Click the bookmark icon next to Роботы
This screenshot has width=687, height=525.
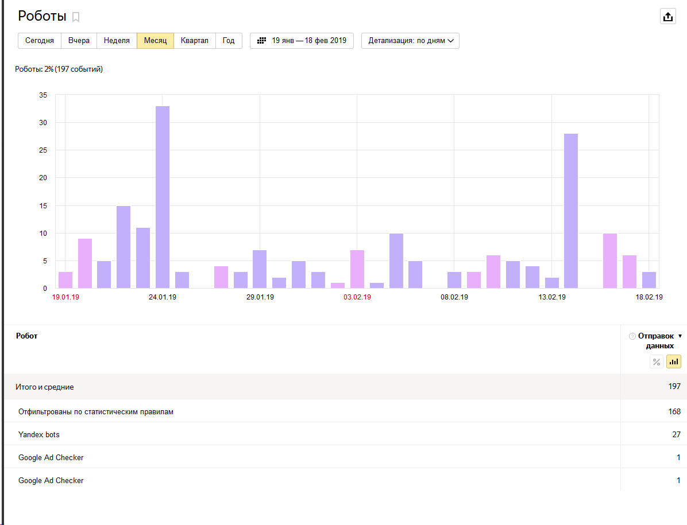click(76, 17)
